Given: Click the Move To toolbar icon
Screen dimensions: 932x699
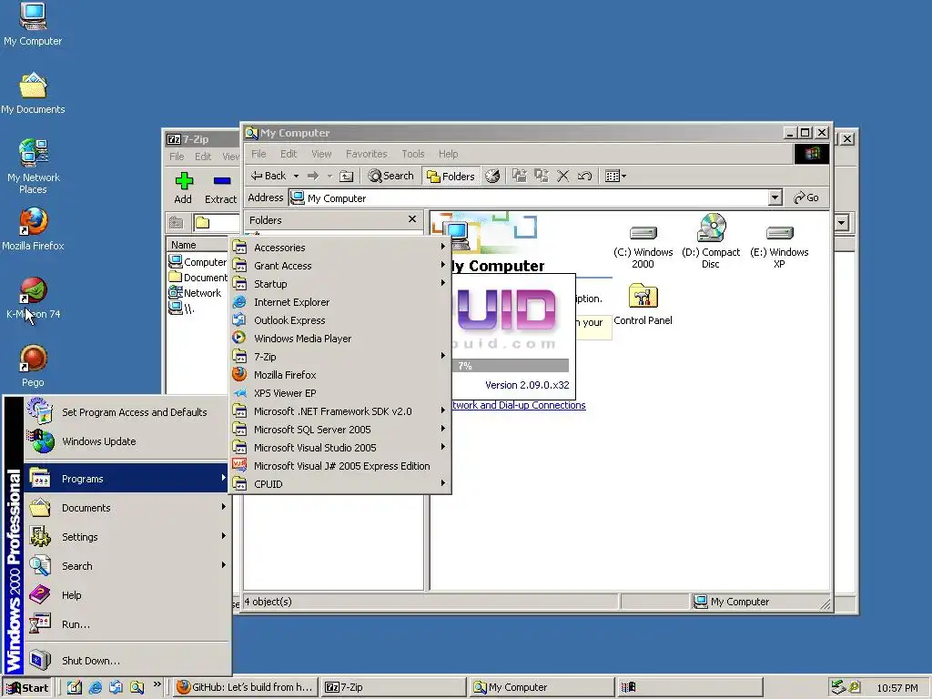Looking at the screenshot, I should (520, 176).
